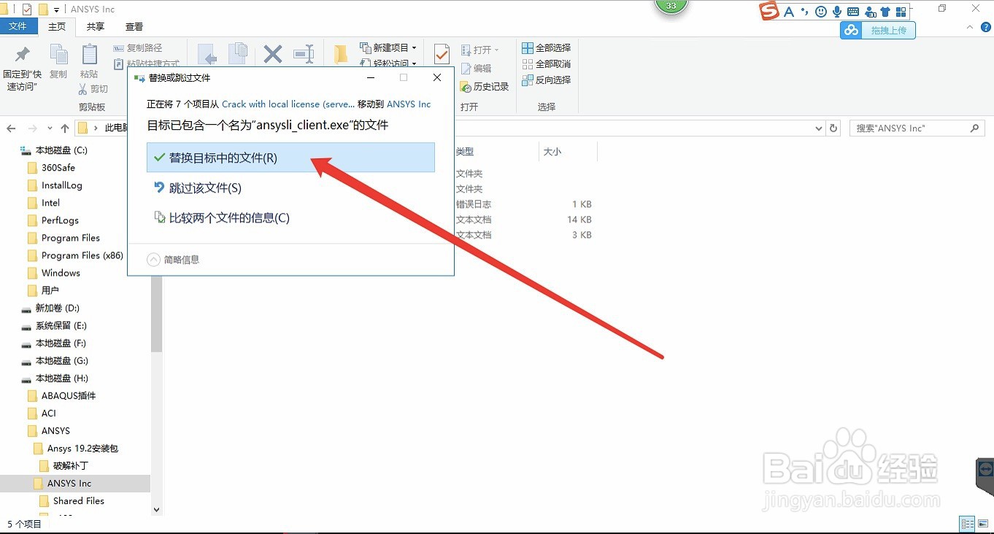
Task: Open the address bar history dropdown
Action: point(818,128)
